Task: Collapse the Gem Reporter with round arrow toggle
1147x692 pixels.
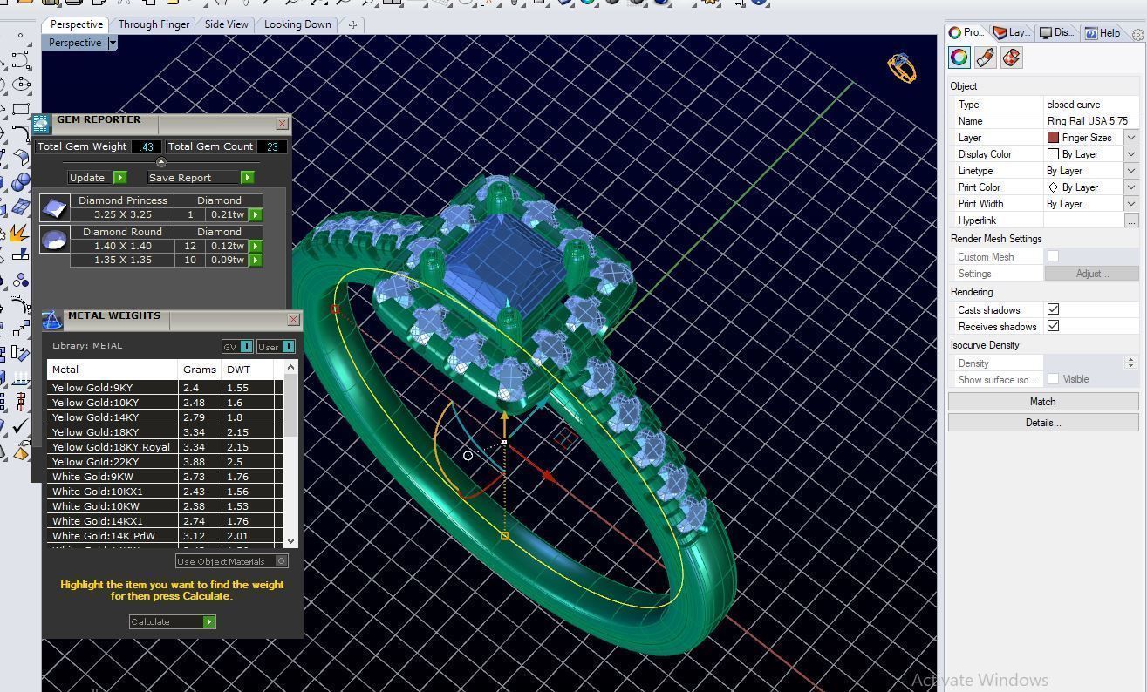Action: coord(160,162)
